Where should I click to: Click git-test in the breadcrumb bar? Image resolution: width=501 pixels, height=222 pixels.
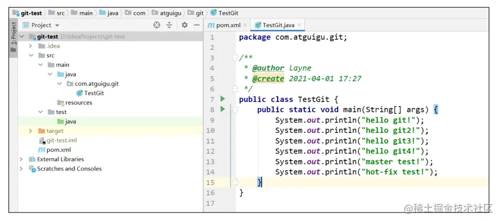pos(31,13)
